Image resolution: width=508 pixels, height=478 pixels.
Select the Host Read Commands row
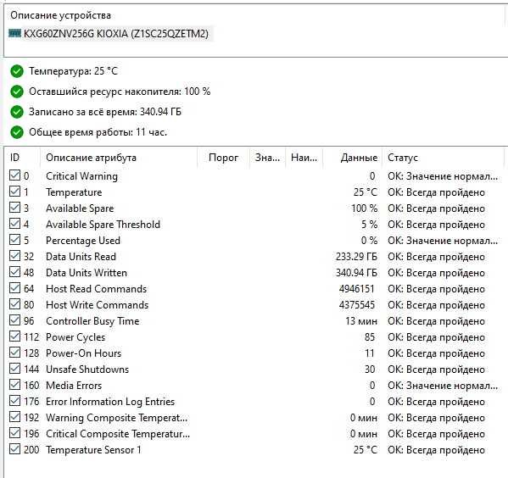point(254,289)
